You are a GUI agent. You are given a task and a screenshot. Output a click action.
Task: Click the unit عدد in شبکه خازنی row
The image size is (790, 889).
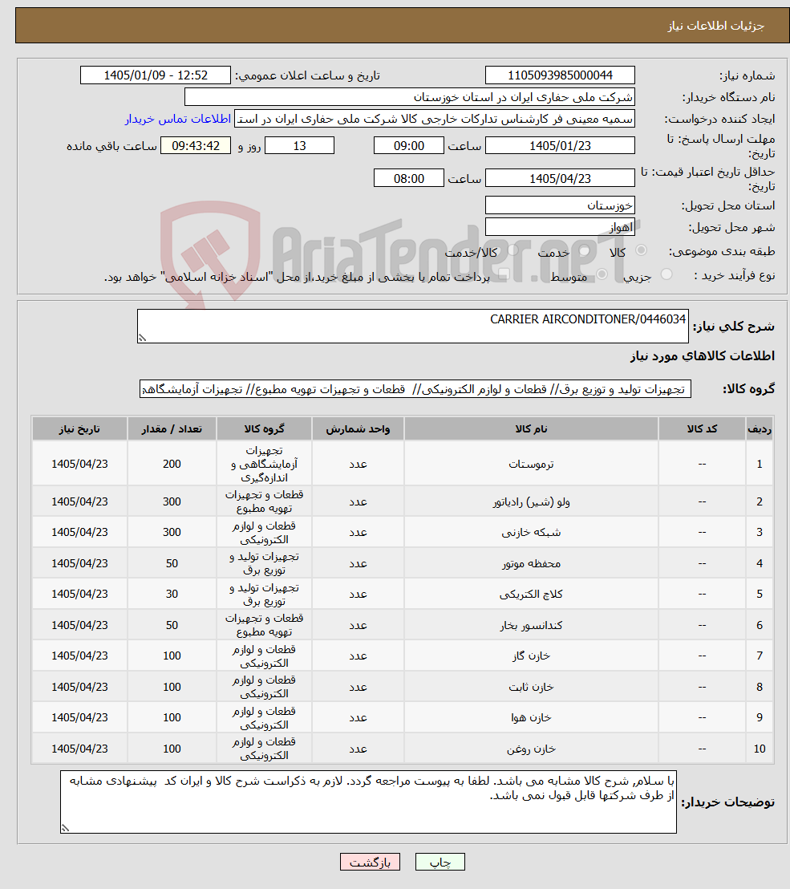(358, 533)
